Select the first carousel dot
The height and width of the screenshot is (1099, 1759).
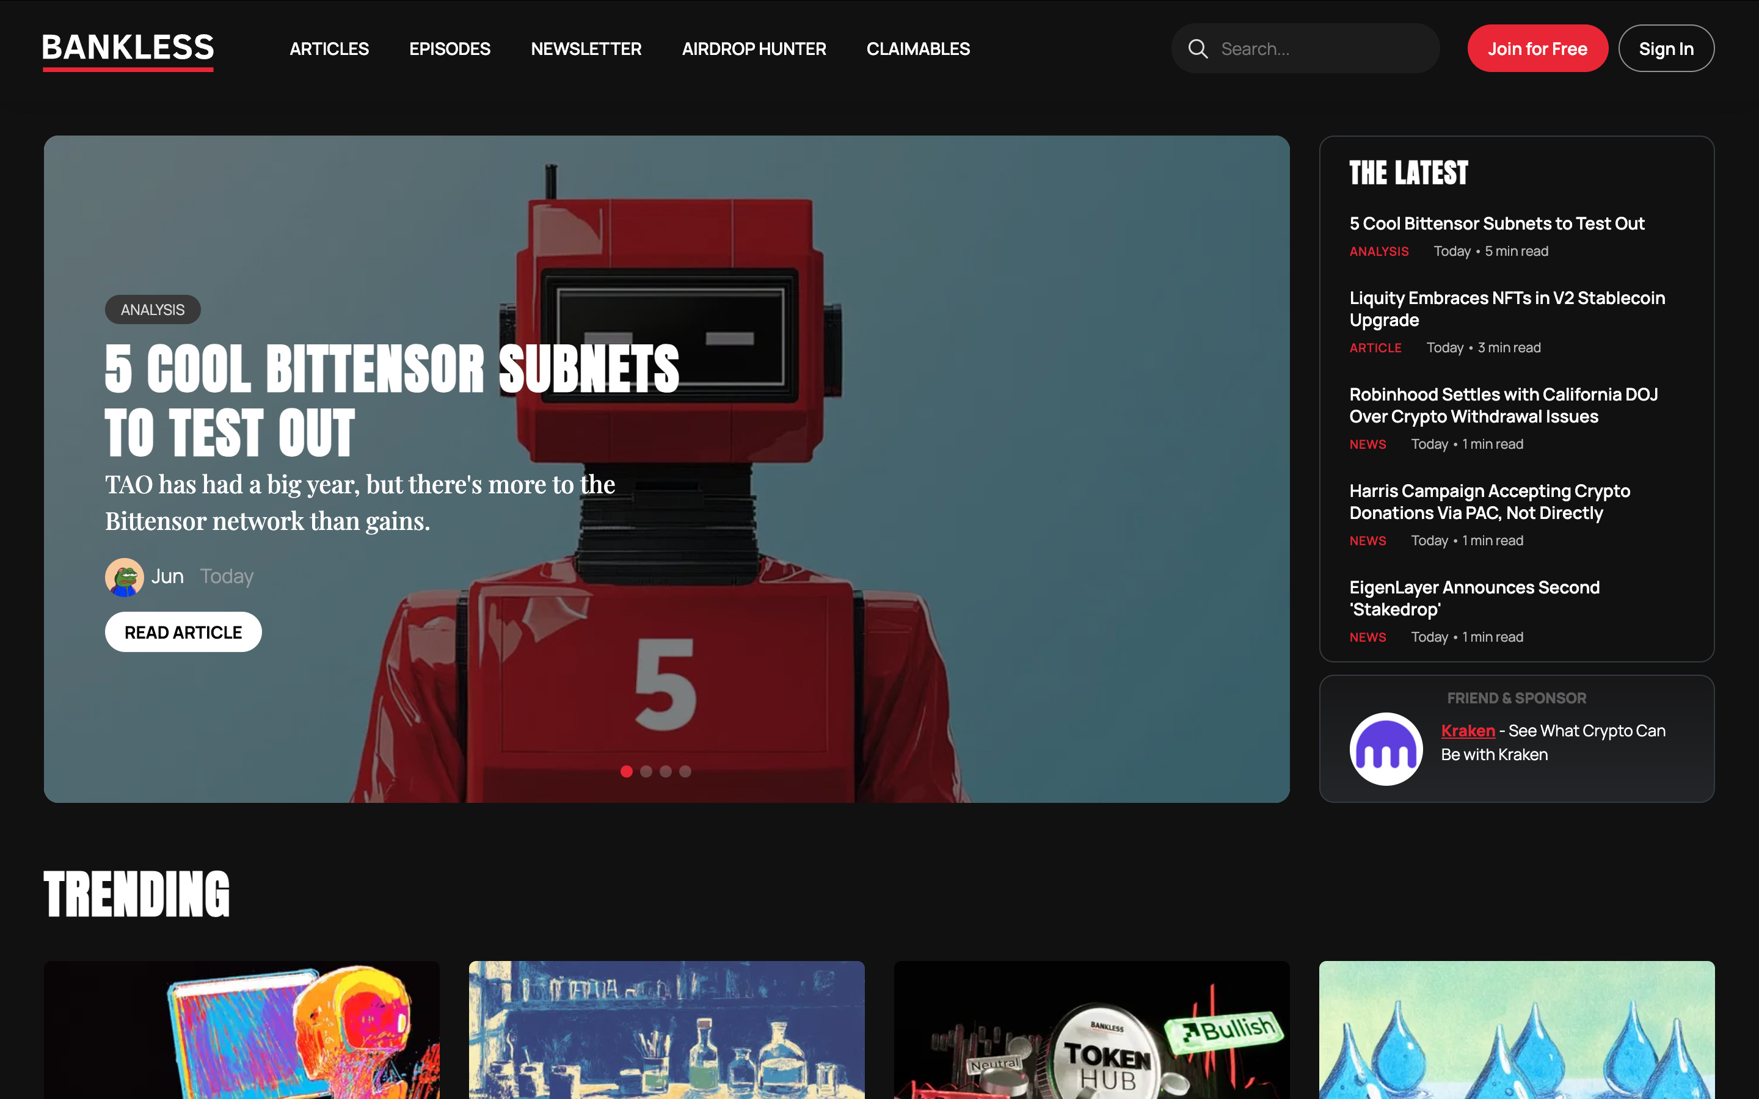tap(627, 771)
